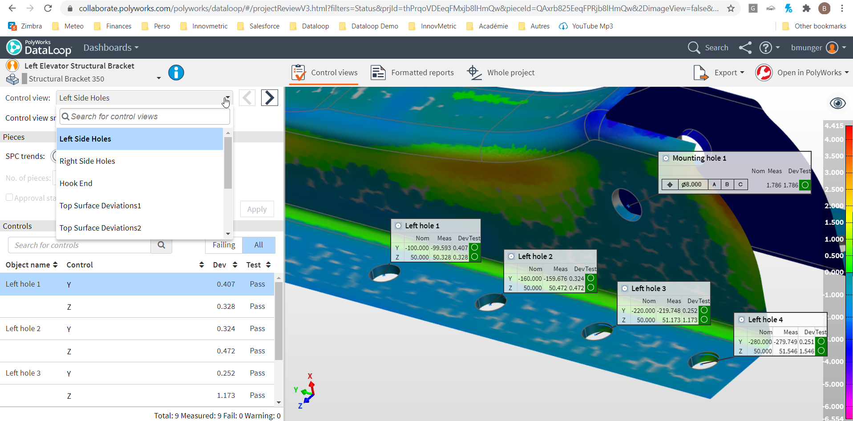The width and height of the screenshot is (853, 421).
Task: Go to next control view arrow
Action: (x=270, y=97)
